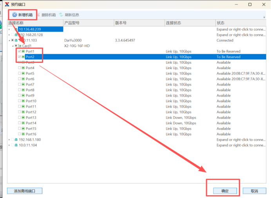Click the Card1 card icon
Image resolution: width=271 pixels, height=198 pixels.
20,46
